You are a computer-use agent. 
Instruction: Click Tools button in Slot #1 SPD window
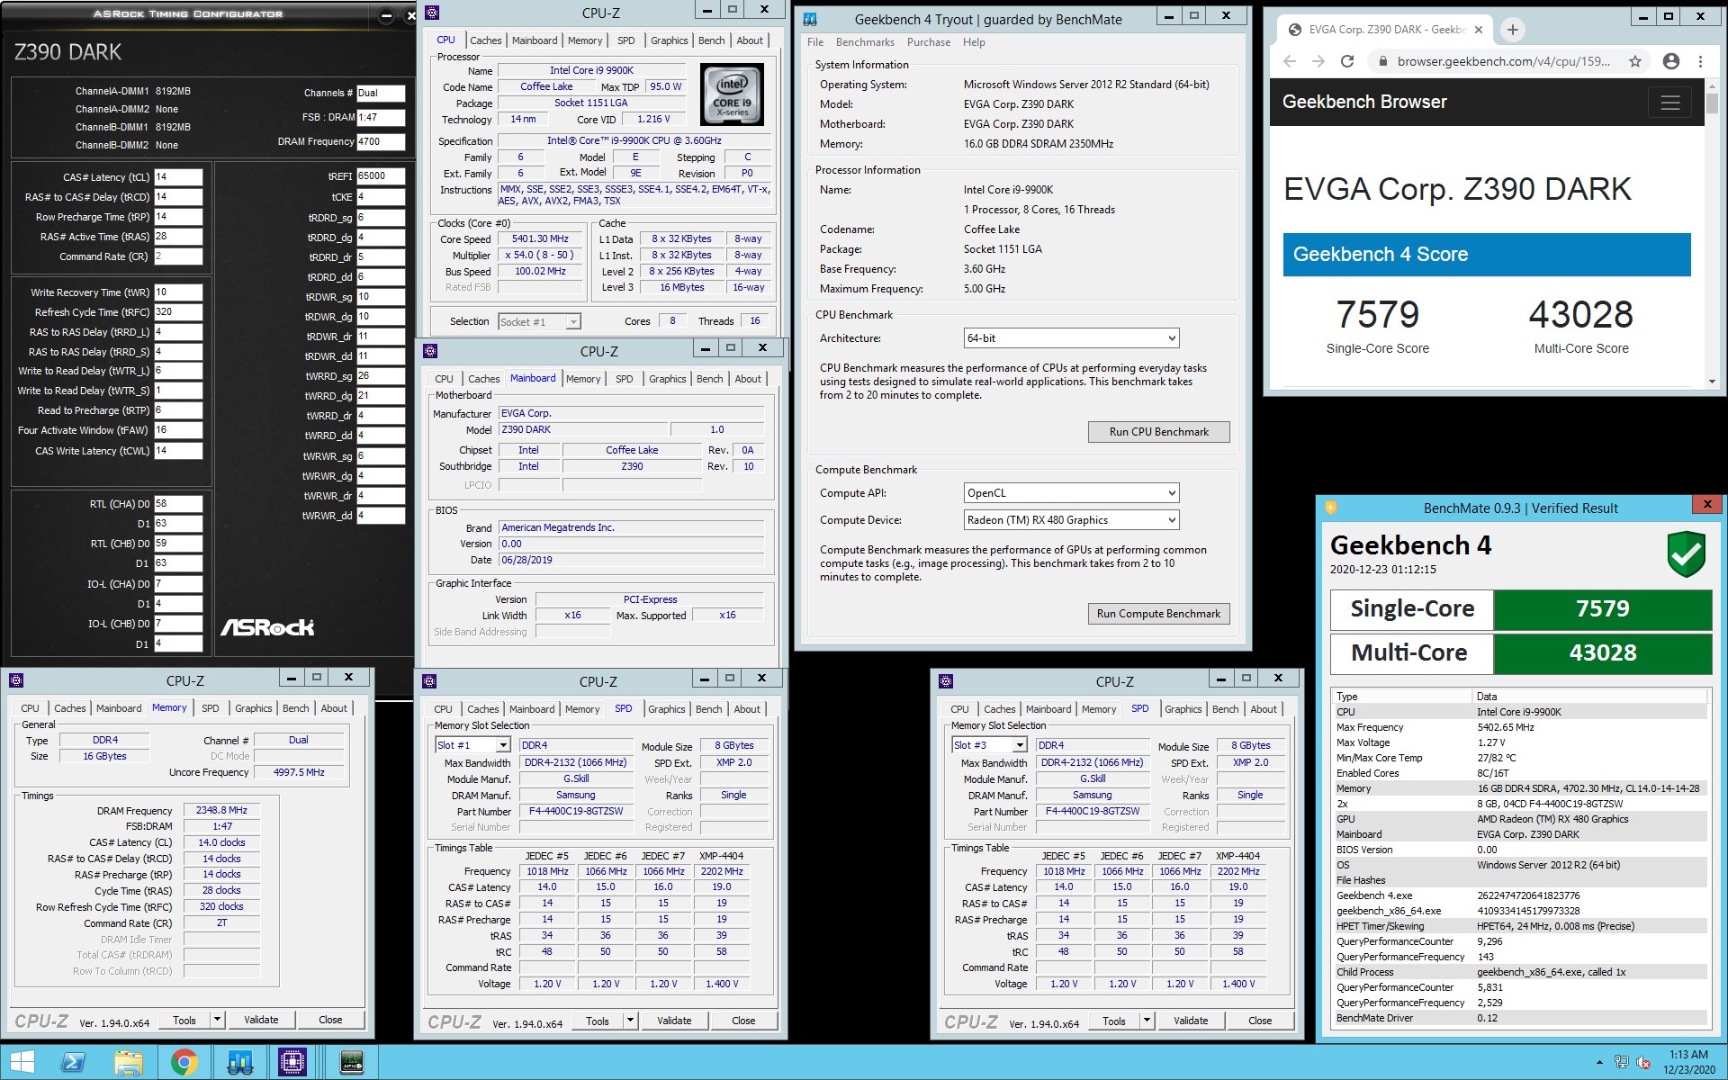(x=598, y=1021)
